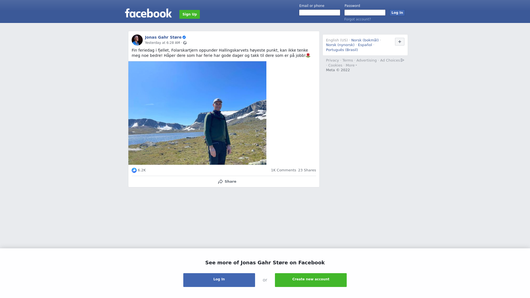Open the Privacy footer link

tap(332, 60)
